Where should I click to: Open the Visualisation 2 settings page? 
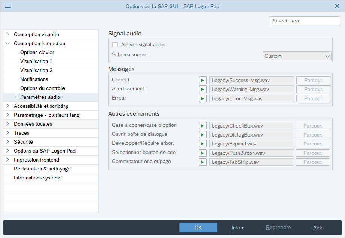(36, 70)
